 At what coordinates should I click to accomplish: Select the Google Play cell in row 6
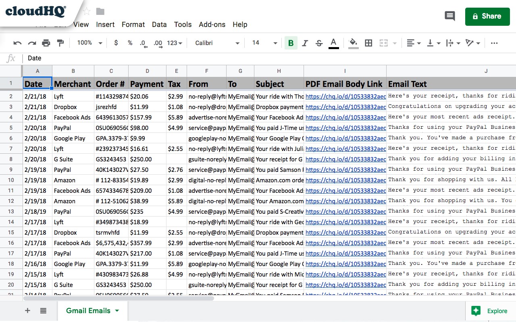click(73, 138)
